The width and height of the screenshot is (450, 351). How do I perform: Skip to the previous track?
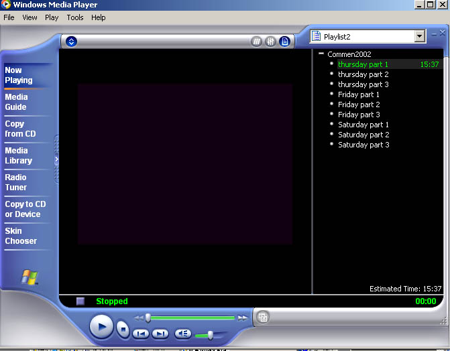click(x=141, y=334)
